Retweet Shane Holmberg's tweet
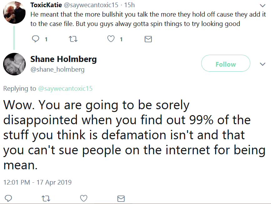Image resolution: width=271 pixels, height=204 pixels. point(46,198)
